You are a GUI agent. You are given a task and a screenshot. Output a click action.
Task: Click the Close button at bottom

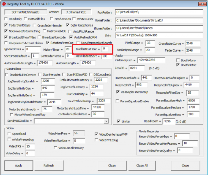tap(185, 166)
